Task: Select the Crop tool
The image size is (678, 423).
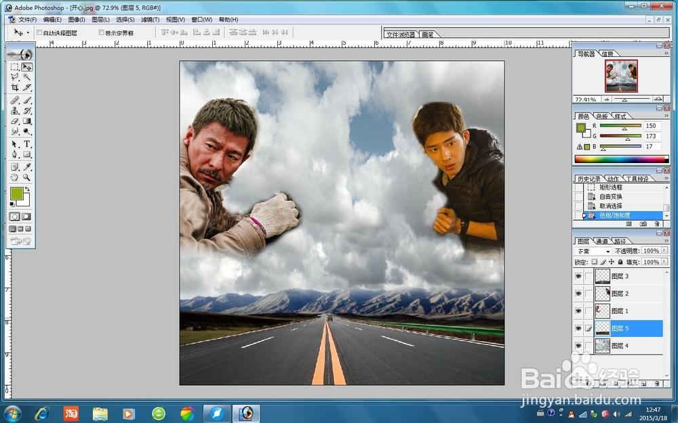Action: tap(15, 87)
